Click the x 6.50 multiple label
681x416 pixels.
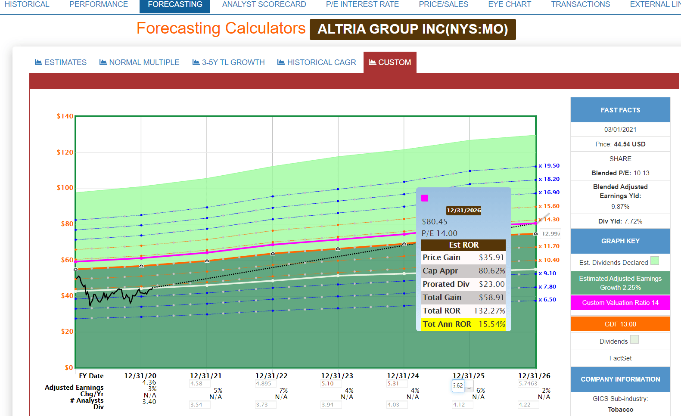pyautogui.click(x=547, y=300)
